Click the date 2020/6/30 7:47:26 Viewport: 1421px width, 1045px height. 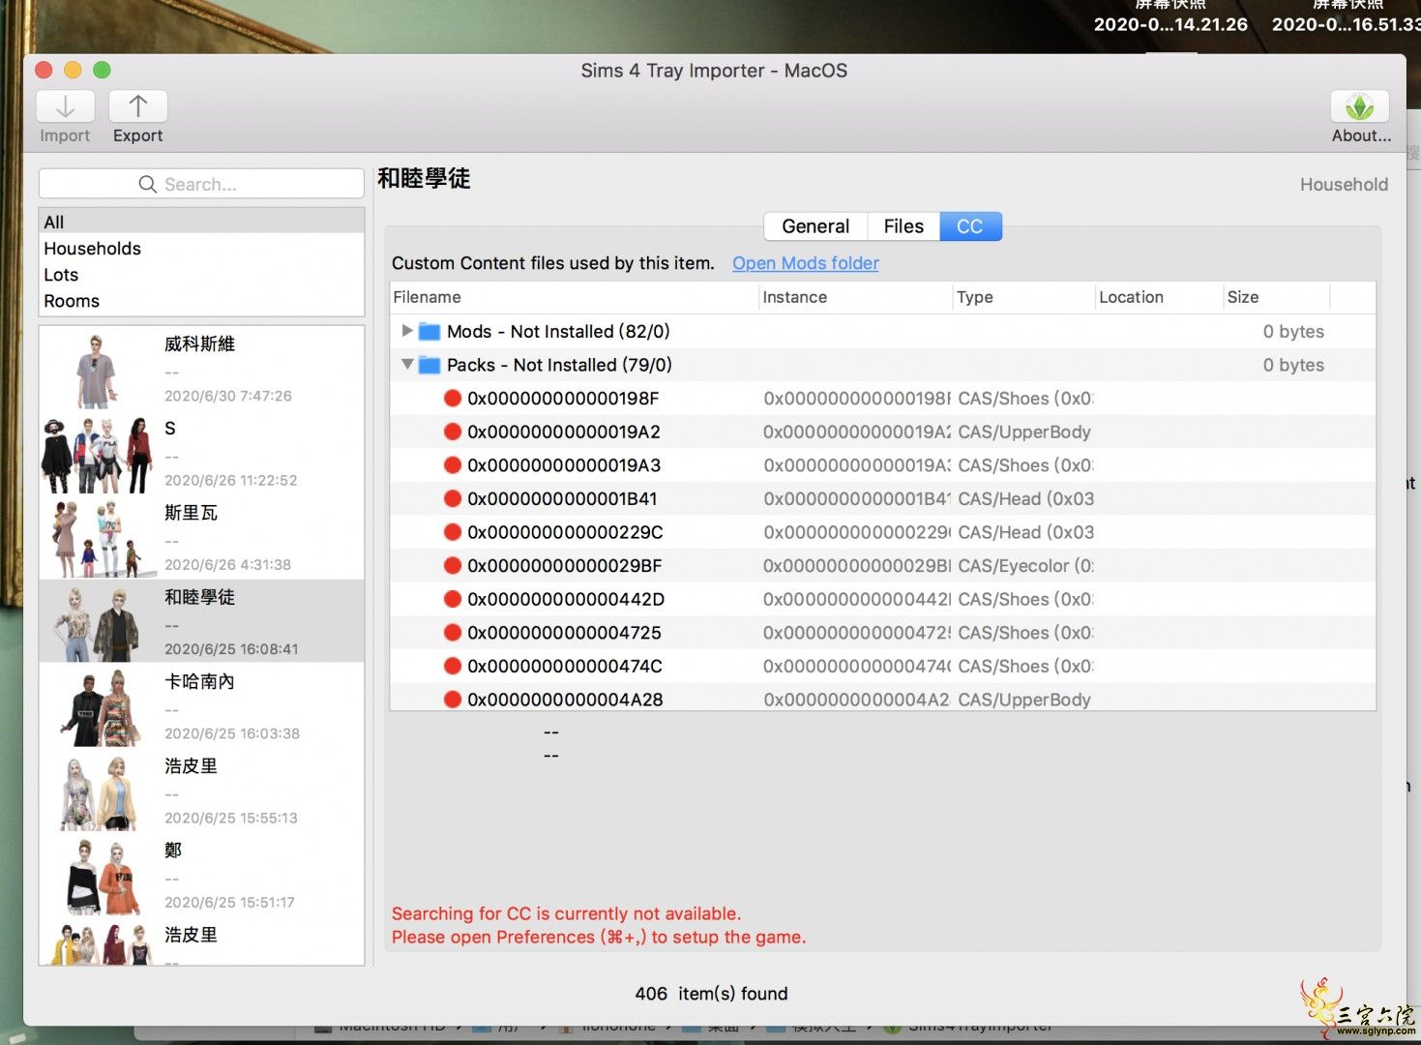click(x=228, y=396)
